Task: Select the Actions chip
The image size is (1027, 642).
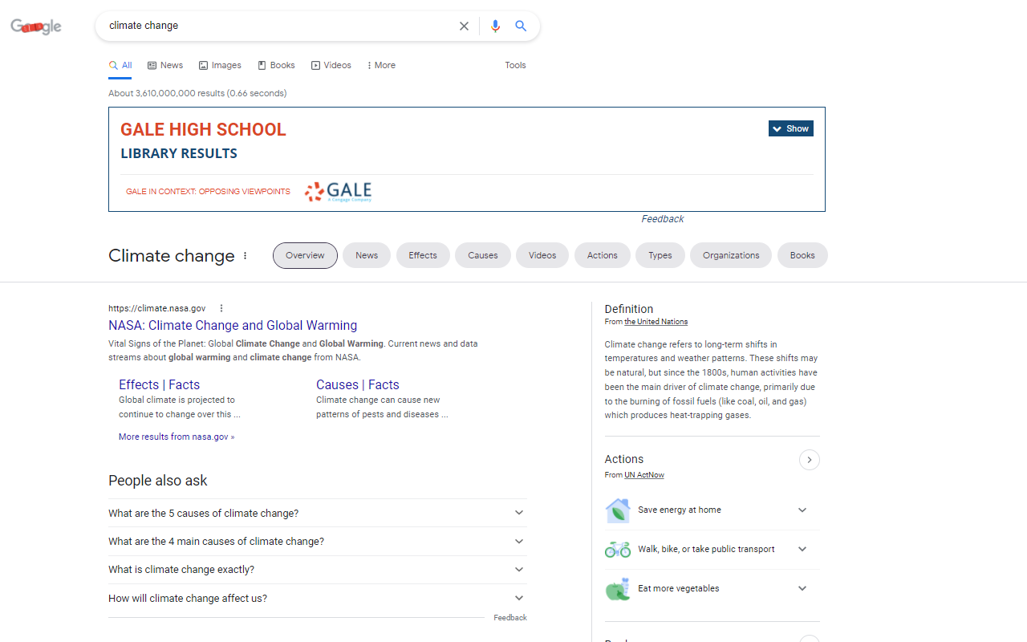Action: point(603,256)
